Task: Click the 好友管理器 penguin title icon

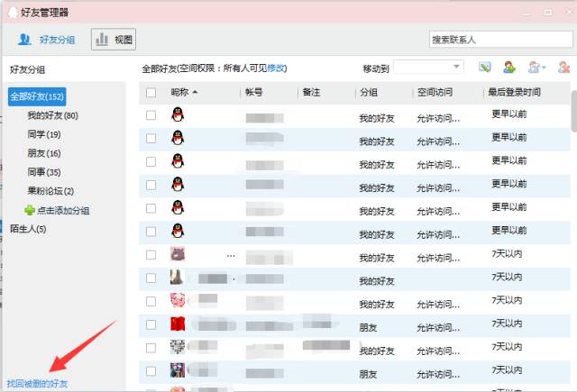Action: pos(13,13)
